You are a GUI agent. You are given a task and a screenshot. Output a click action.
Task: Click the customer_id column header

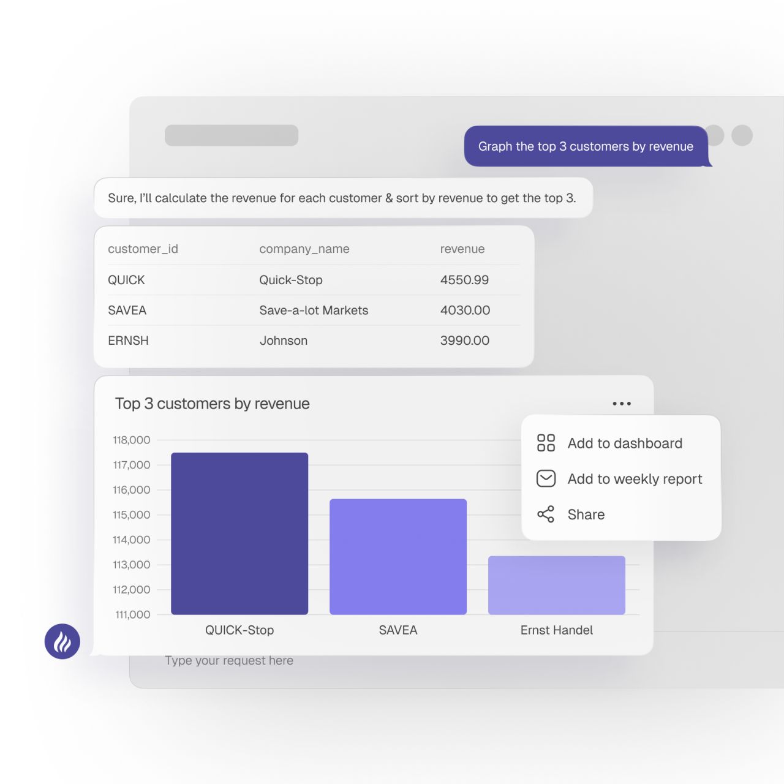[x=143, y=249]
